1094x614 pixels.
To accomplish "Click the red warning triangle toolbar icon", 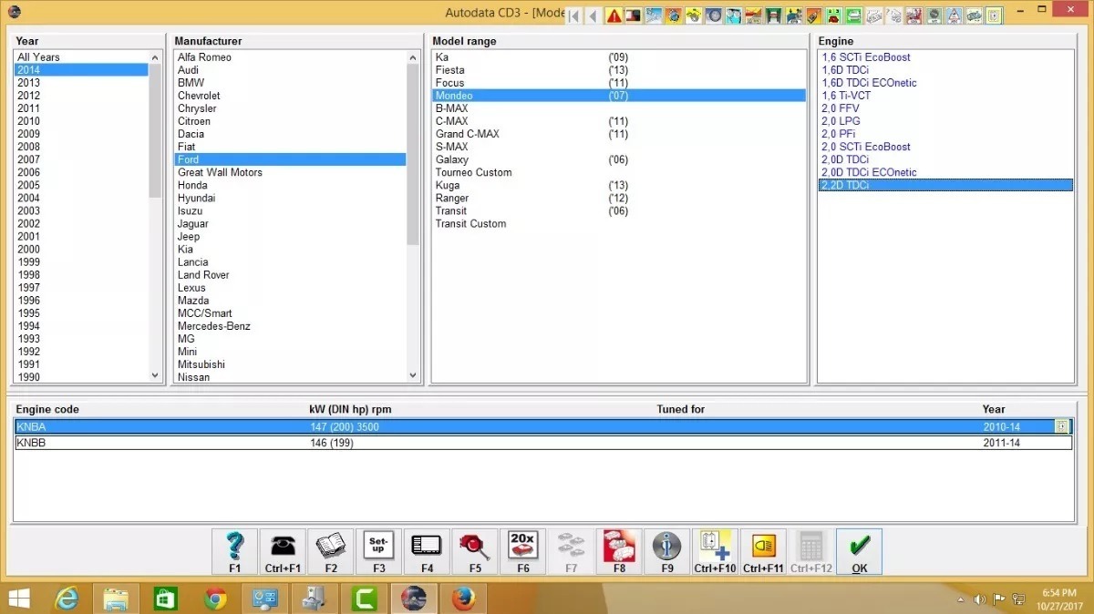I will click(x=614, y=15).
